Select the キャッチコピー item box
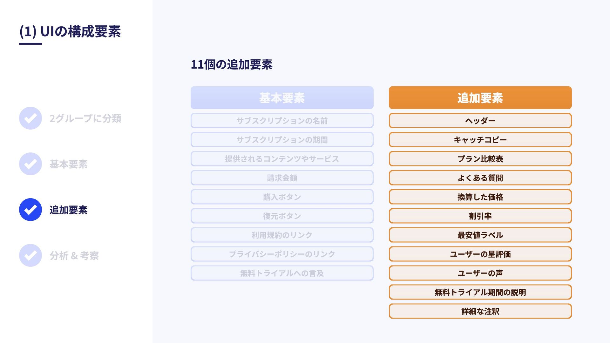The image size is (610, 343). point(480,140)
